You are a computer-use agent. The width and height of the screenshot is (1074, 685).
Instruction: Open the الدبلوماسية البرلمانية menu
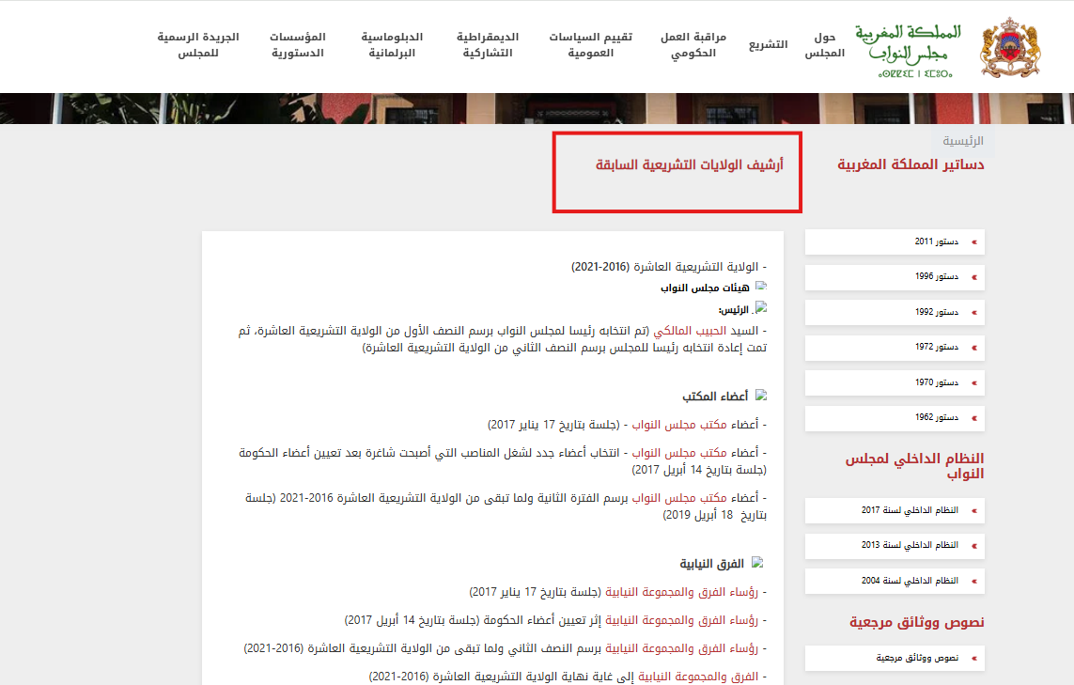click(x=392, y=44)
